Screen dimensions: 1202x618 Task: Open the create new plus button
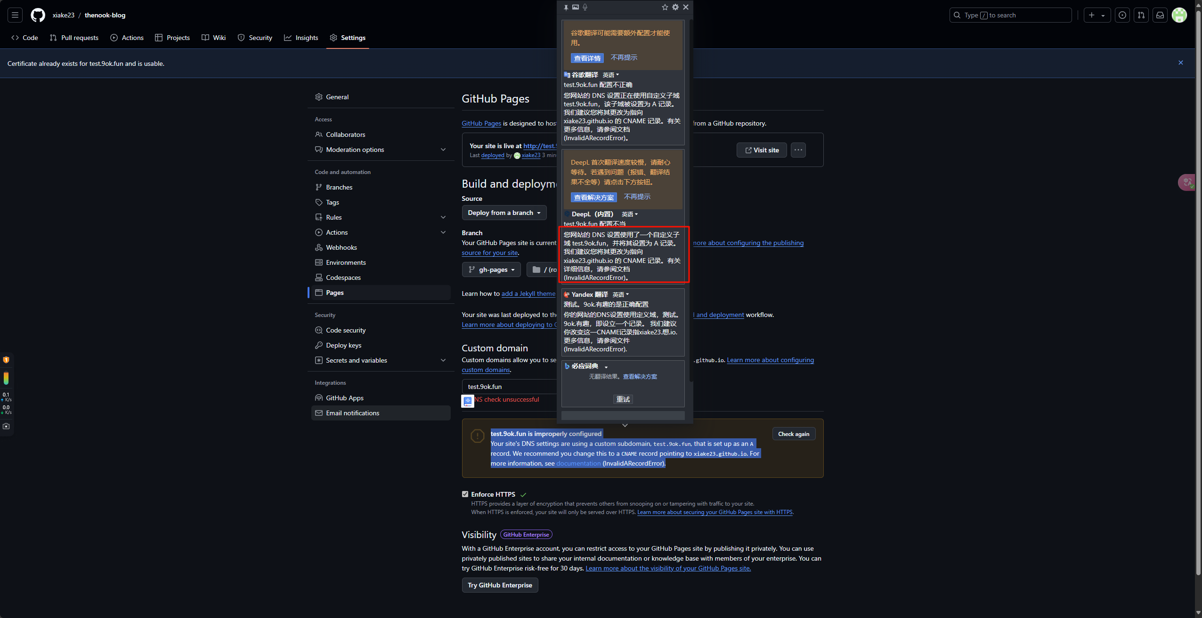1097,15
